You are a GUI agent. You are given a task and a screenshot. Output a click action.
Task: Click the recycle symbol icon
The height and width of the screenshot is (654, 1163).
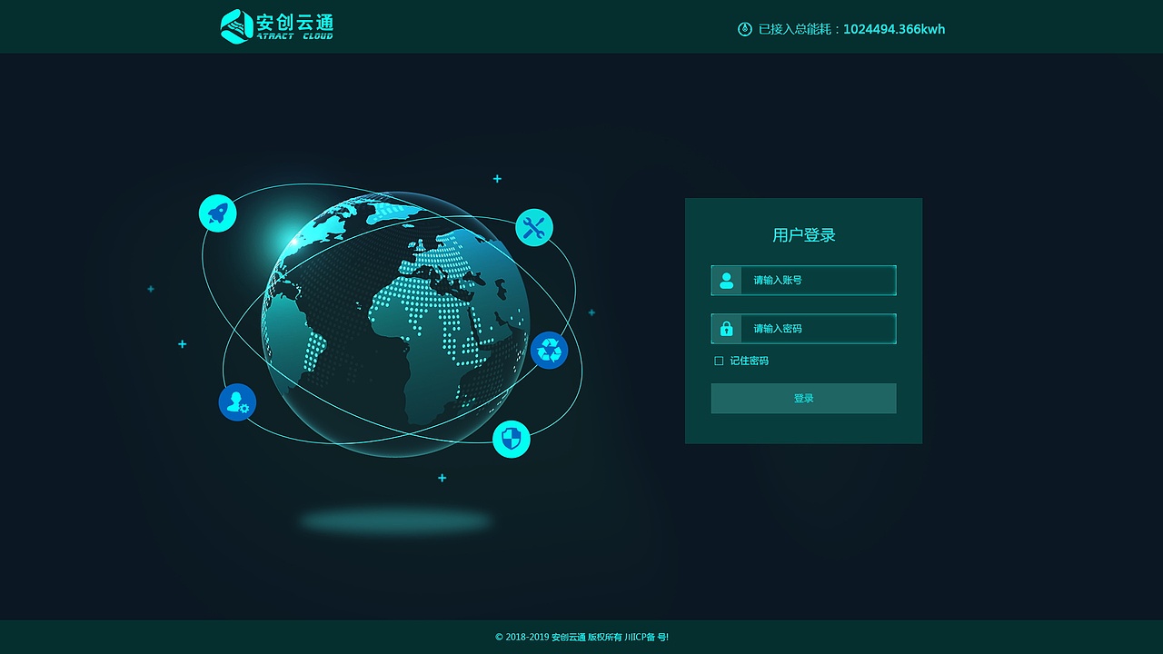pyautogui.click(x=549, y=351)
